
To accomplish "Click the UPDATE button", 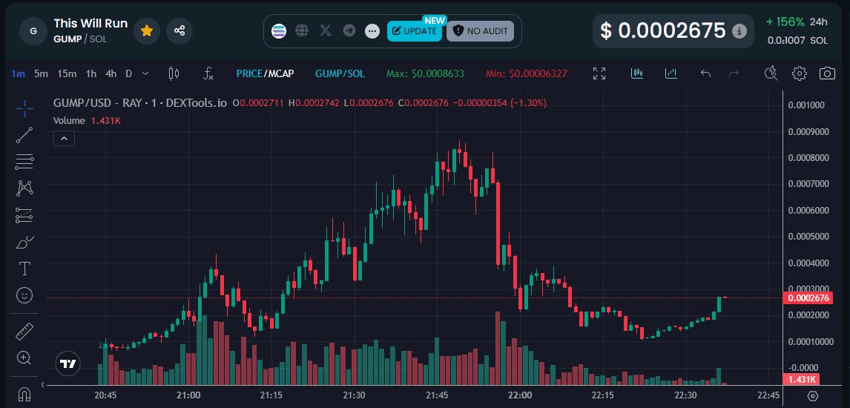I will point(415,31).
